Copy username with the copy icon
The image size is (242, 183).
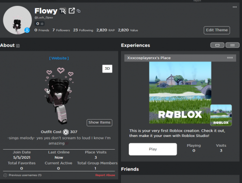[78, 11]
